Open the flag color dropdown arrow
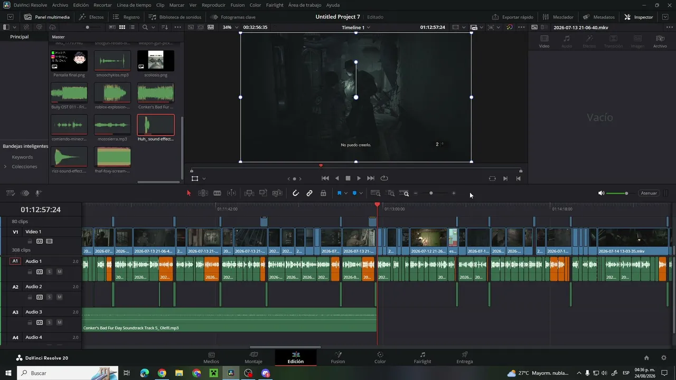Screen dimensions: 676x380 point(346,193)
